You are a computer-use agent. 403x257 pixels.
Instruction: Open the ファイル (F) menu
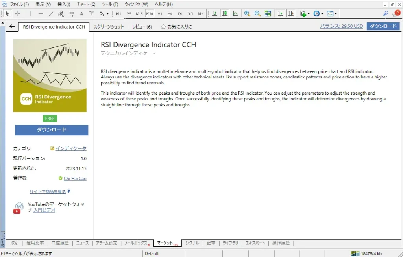(20, 4)
